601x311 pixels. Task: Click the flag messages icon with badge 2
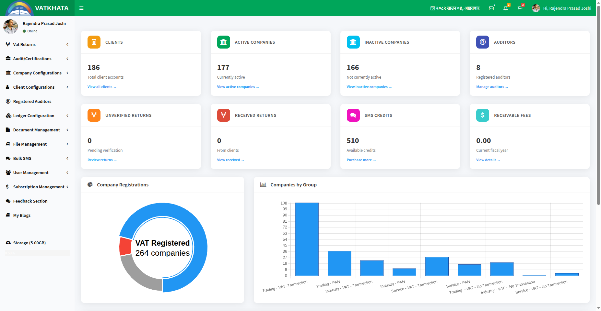point(520,8)
